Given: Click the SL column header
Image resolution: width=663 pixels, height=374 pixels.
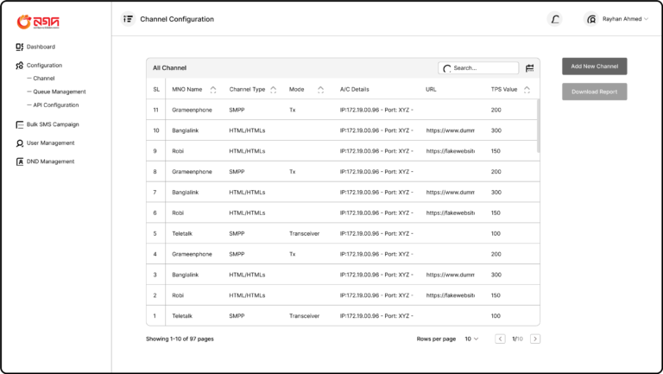Looking at the screenshot, I should click(x=156, y=90).
